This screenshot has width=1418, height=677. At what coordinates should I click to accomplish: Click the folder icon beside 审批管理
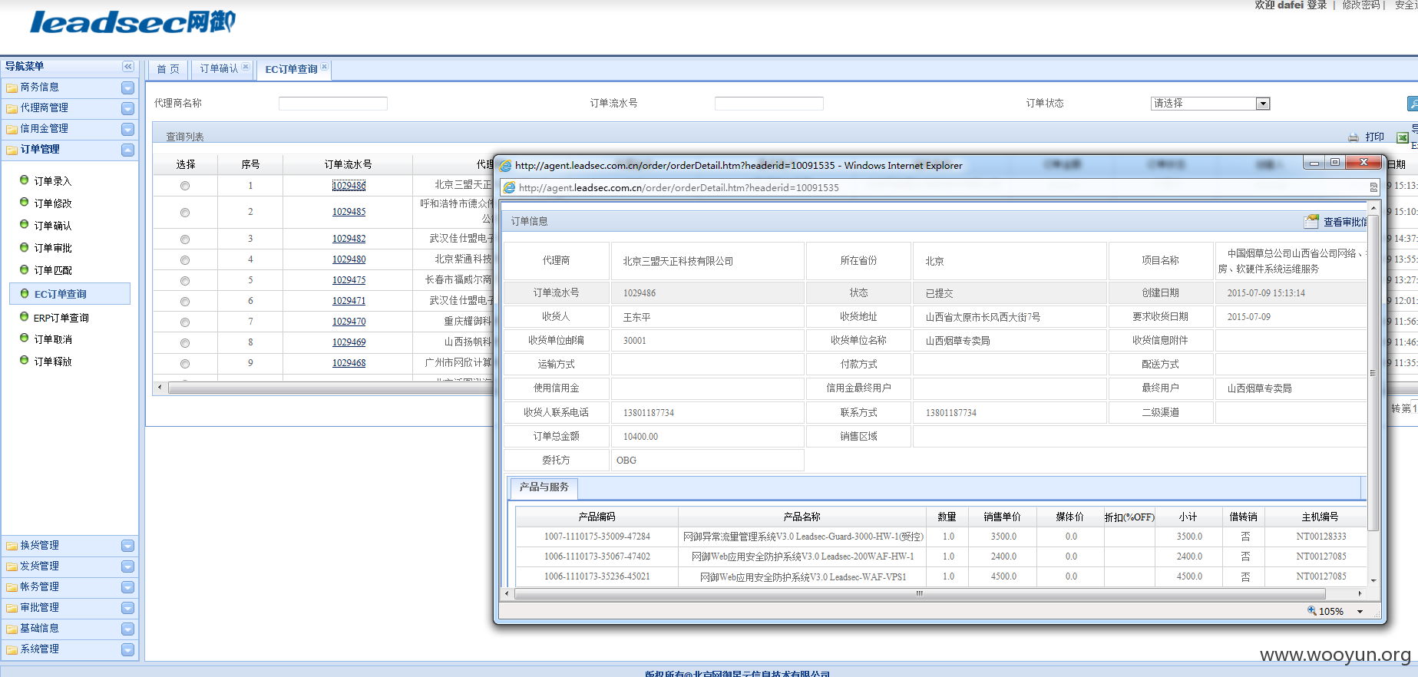[12, 608]
